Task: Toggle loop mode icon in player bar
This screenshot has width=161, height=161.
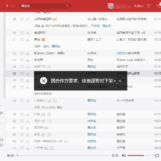Action: tap(157, 156)
